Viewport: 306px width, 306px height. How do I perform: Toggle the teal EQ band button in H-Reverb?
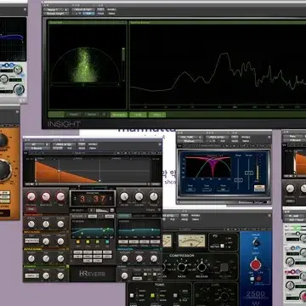tap(107, 241)
